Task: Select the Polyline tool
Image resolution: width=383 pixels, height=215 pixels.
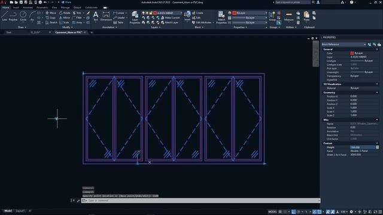Action: pyautogui.click(x=13, y=16)
